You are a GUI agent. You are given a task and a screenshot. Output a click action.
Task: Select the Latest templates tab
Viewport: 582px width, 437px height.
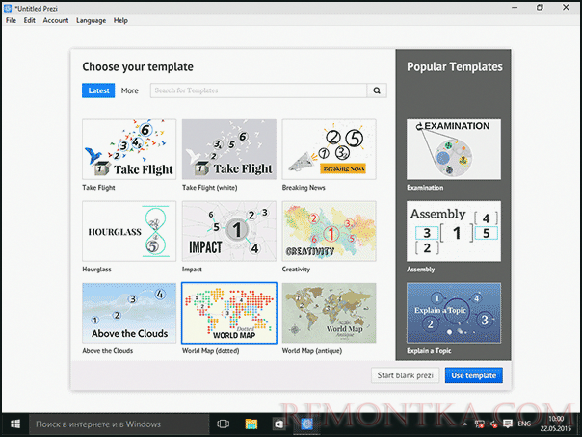click(98, 90)
